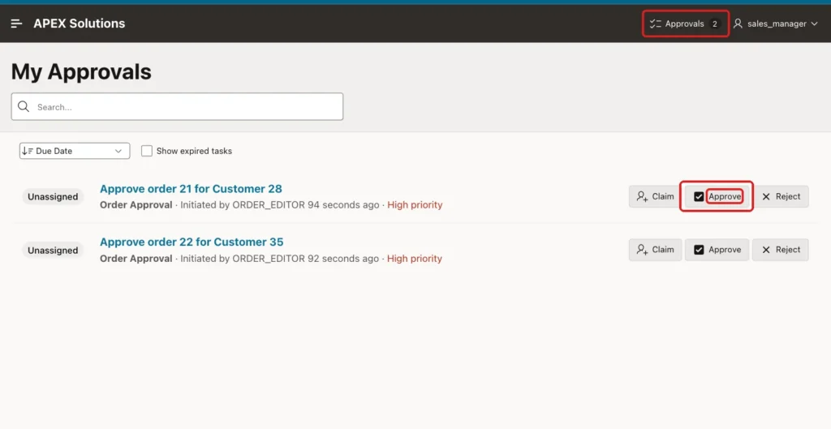Enable the Show expired tasks checkbox
This screenshot has width=831, height=429.
[147, 151]
